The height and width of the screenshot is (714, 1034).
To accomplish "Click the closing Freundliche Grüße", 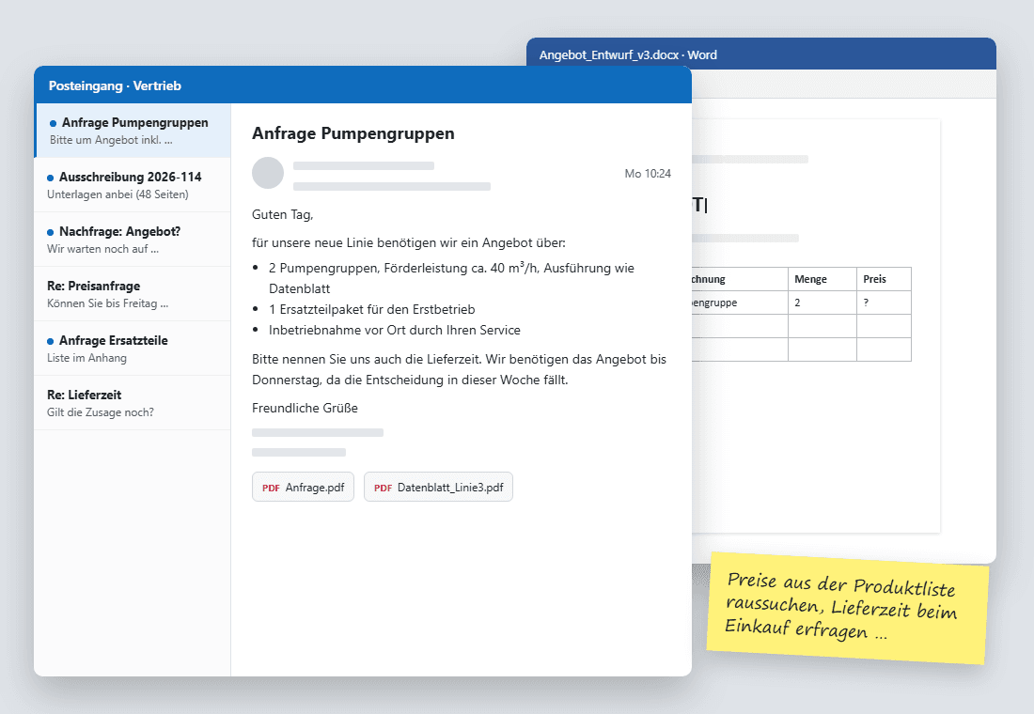I will (x=305, y=408).
